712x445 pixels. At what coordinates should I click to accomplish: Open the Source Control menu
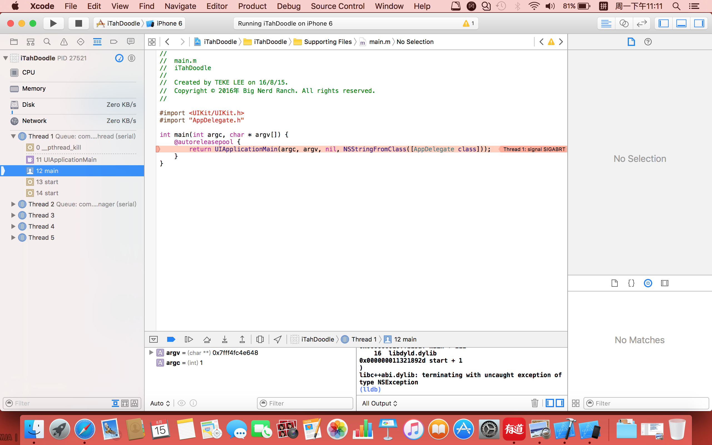tap(337, 6)
